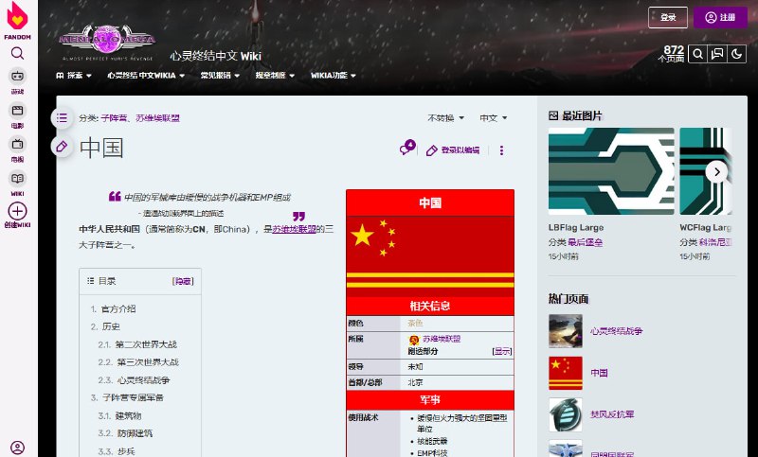Jump to 防御建筑 subsection
This screenshot has height=457, width=758.
point(135,433)
